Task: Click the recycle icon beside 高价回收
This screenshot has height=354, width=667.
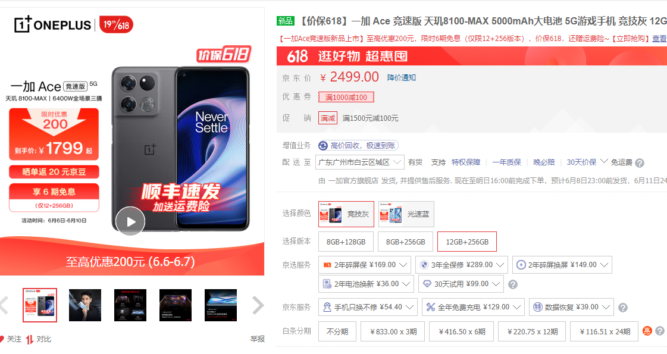Action: pyautogui.click(x=323, y=146)
